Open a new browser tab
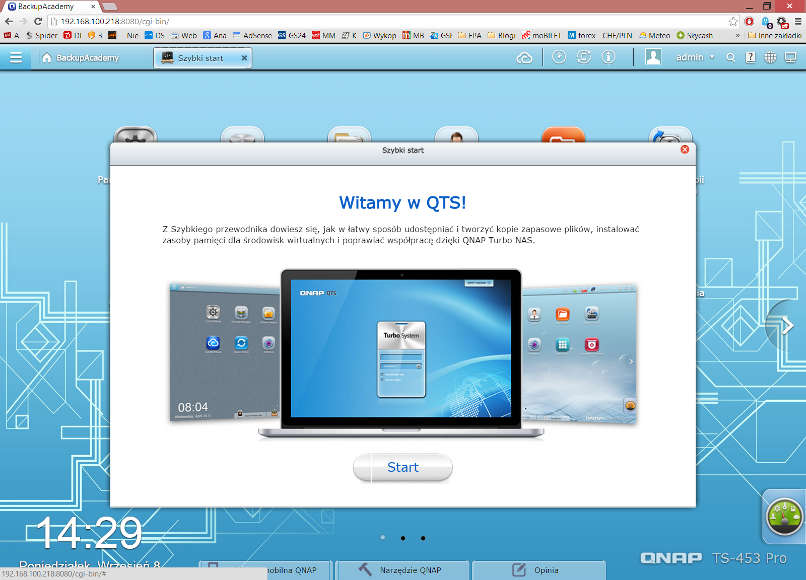Viewport: 806px width, 580px height. pyautogui.click(x=109, y=7)
